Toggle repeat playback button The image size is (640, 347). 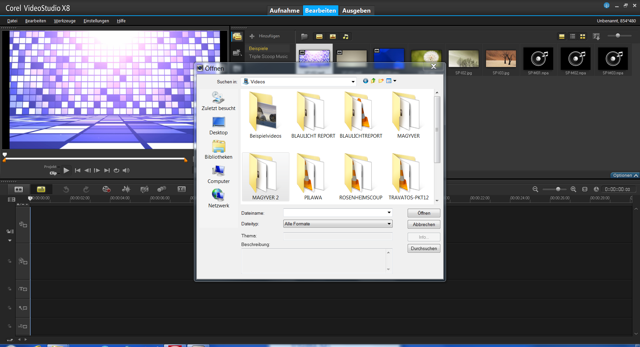click(116, 170)
